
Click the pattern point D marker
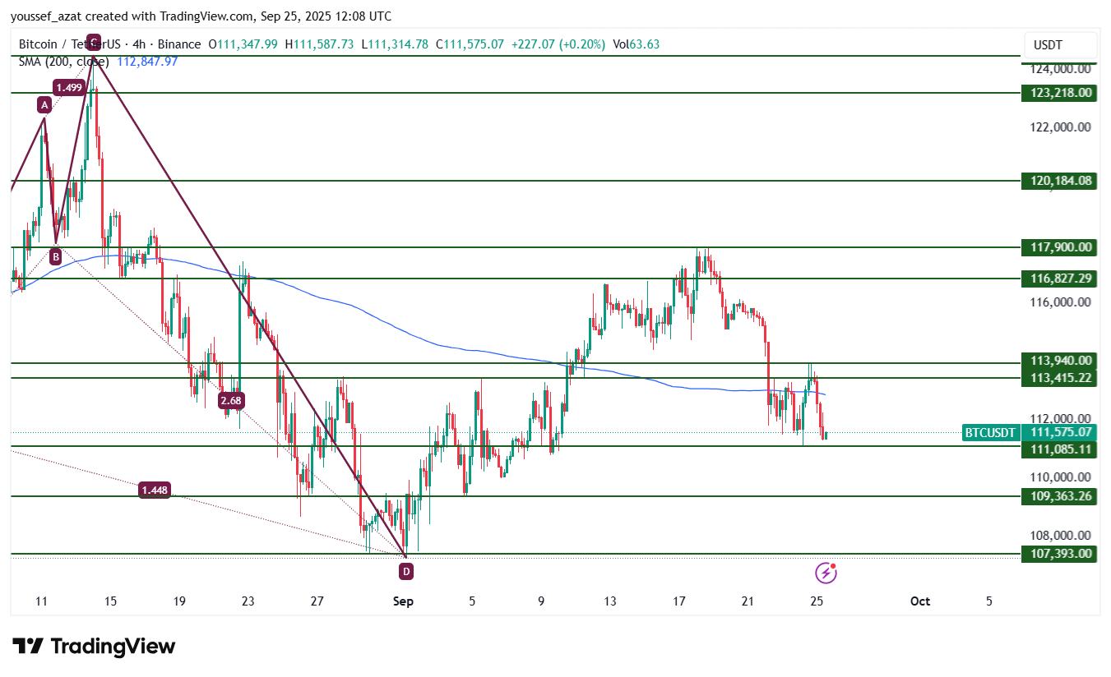tap(406, 570)
